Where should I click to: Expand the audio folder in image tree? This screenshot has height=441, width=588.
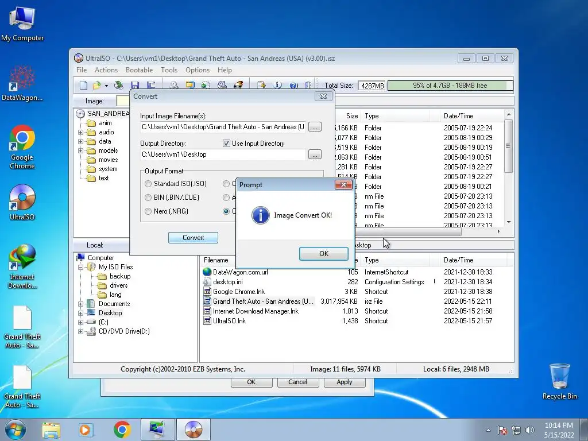point(80,133)
